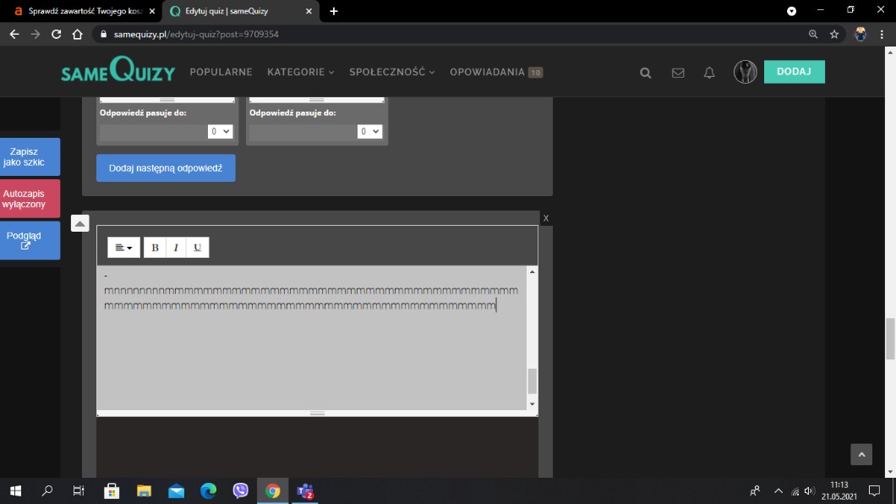This screenshot has width=896, height=504.
Task: Open the Społeczność menu
Action: [391, 73]
